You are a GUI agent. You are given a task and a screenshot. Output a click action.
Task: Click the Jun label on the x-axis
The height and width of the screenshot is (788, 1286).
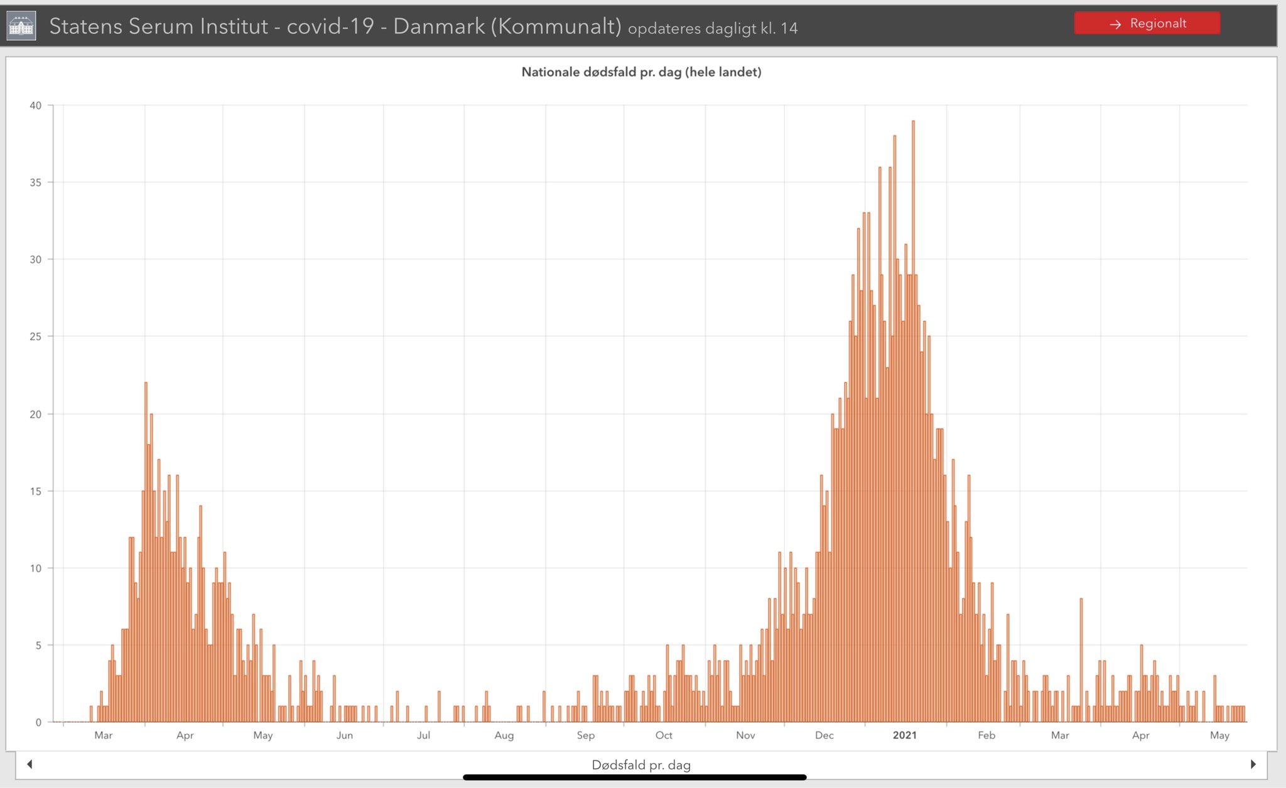tap(344, 735)
